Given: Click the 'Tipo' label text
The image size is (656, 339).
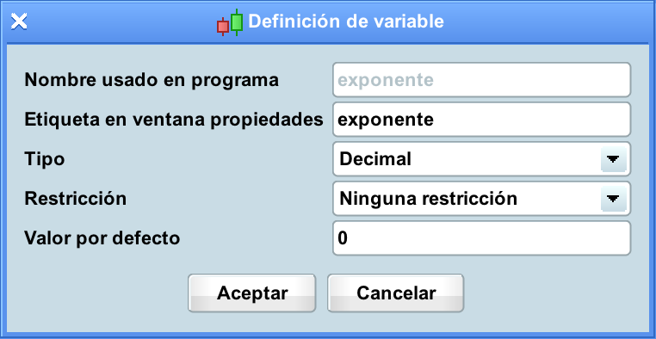Looking at the screenshot, I should [45, 160].
